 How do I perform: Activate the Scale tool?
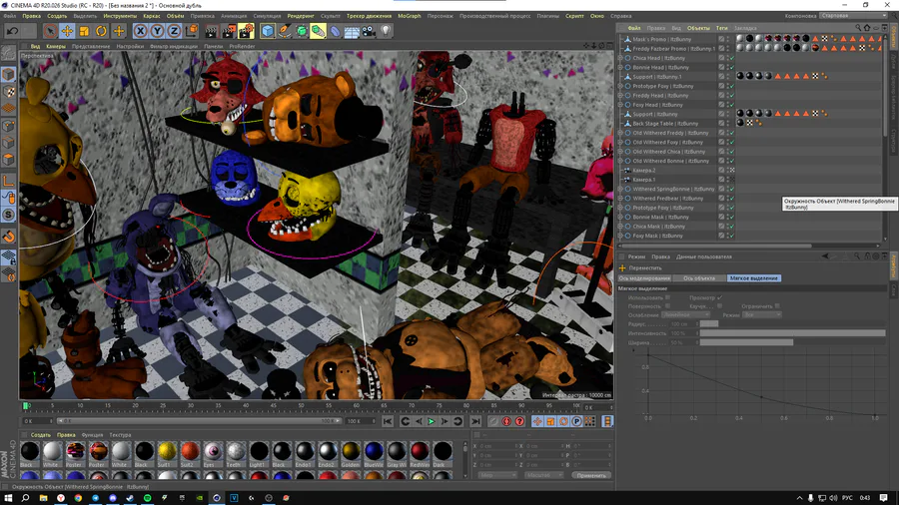point(84,31)
